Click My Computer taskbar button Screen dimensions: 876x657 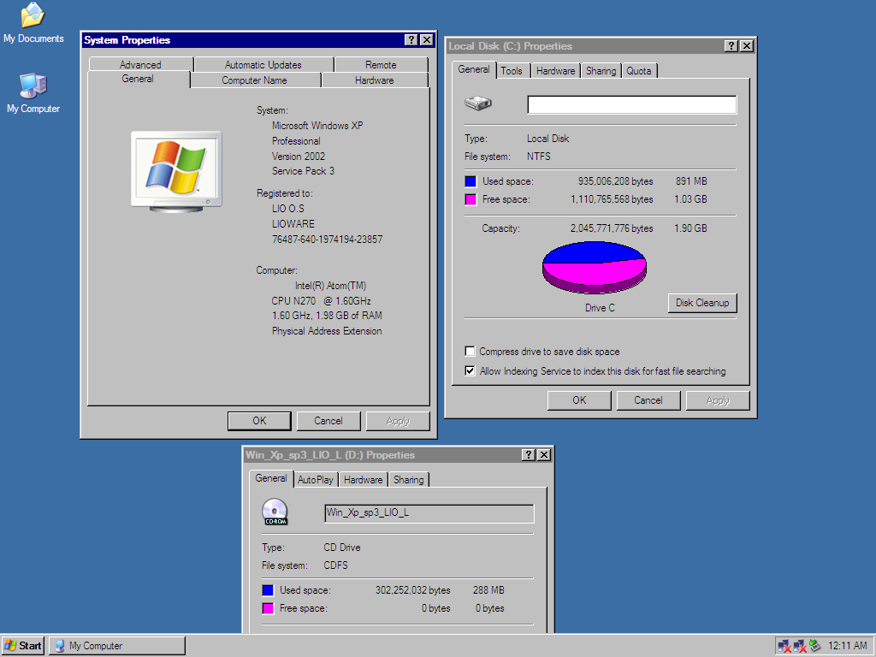[116, 646]
